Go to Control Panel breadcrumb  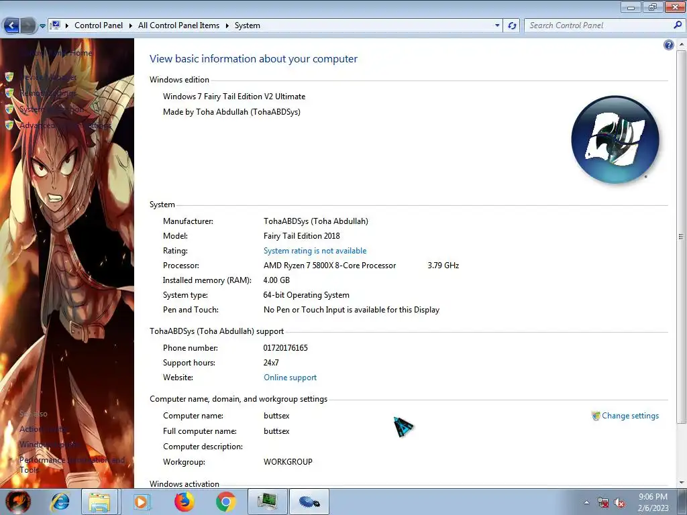pyautogui.click(x=99, y=25)
